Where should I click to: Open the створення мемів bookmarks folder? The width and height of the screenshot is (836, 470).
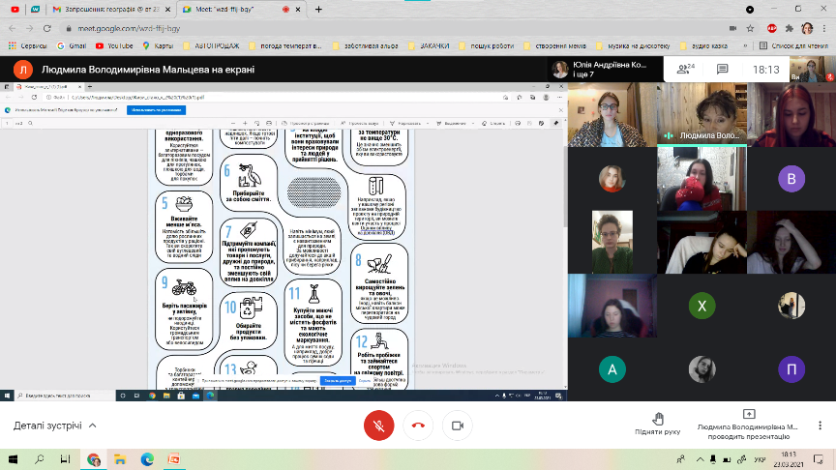pyautogui.click(x=555, y=45)
